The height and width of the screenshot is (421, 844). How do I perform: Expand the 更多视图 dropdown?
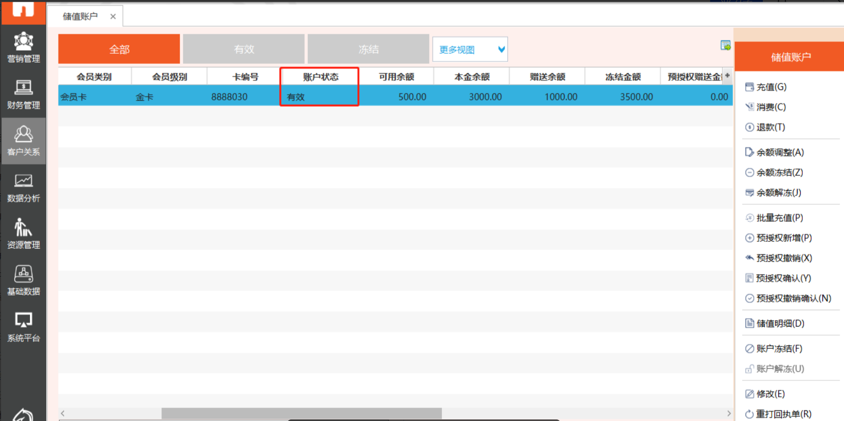point(470,50)
